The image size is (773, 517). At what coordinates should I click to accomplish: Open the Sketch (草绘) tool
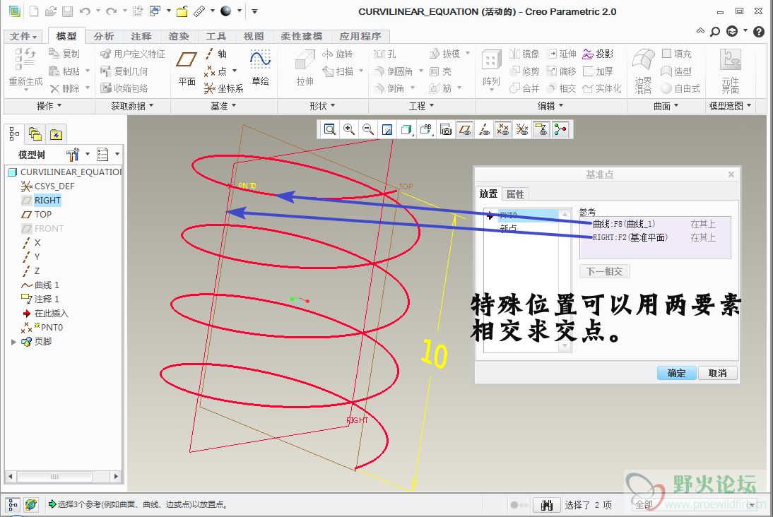260,67
